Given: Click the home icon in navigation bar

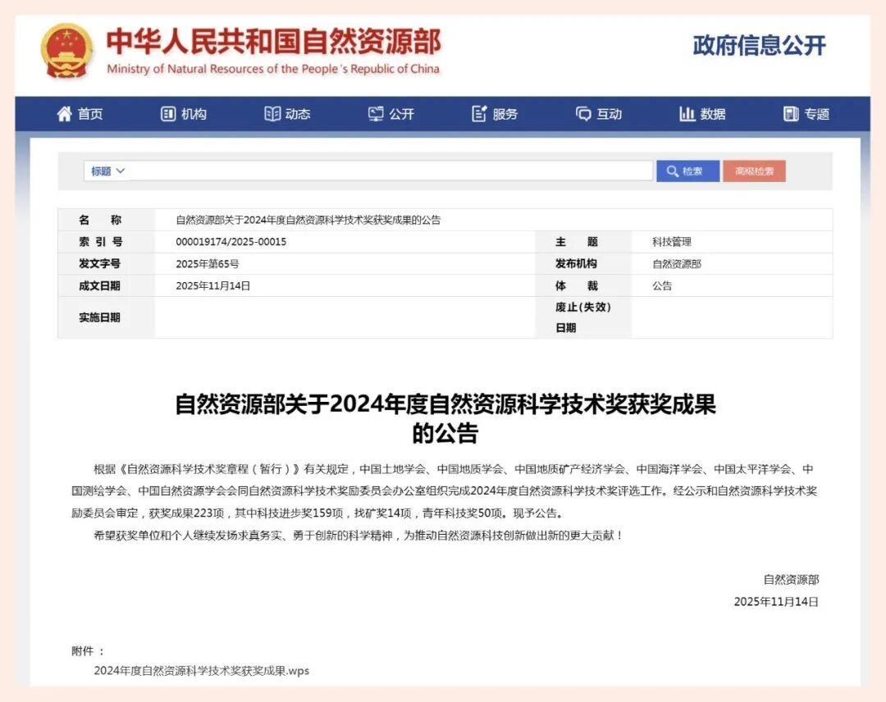Looking at the screenshot, I should coord(64,114).
